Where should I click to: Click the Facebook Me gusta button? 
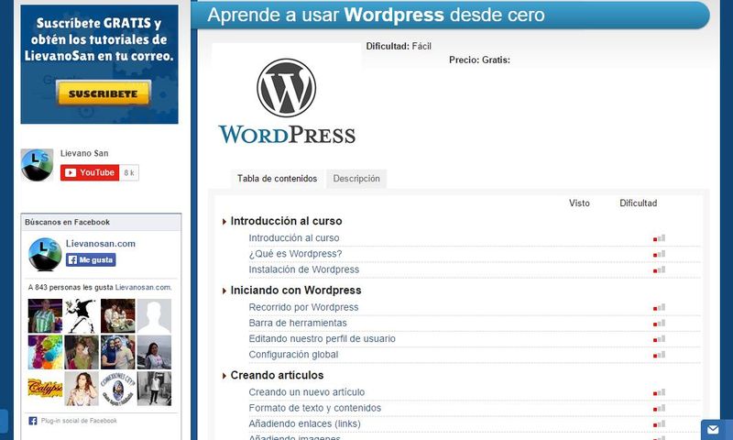click(91, 260)
